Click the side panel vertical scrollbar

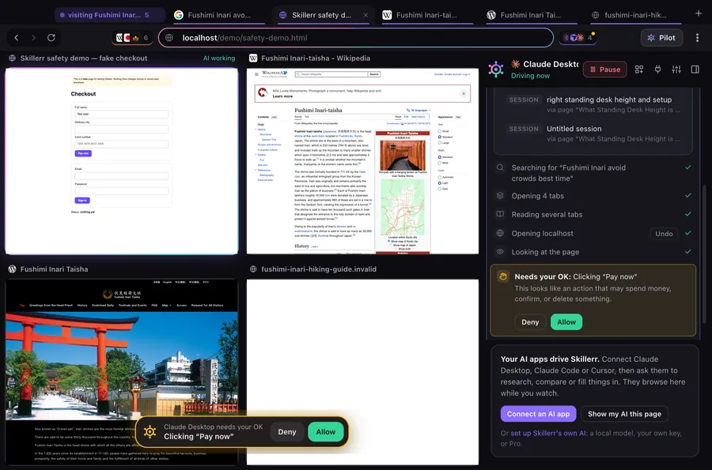[705, 254]
